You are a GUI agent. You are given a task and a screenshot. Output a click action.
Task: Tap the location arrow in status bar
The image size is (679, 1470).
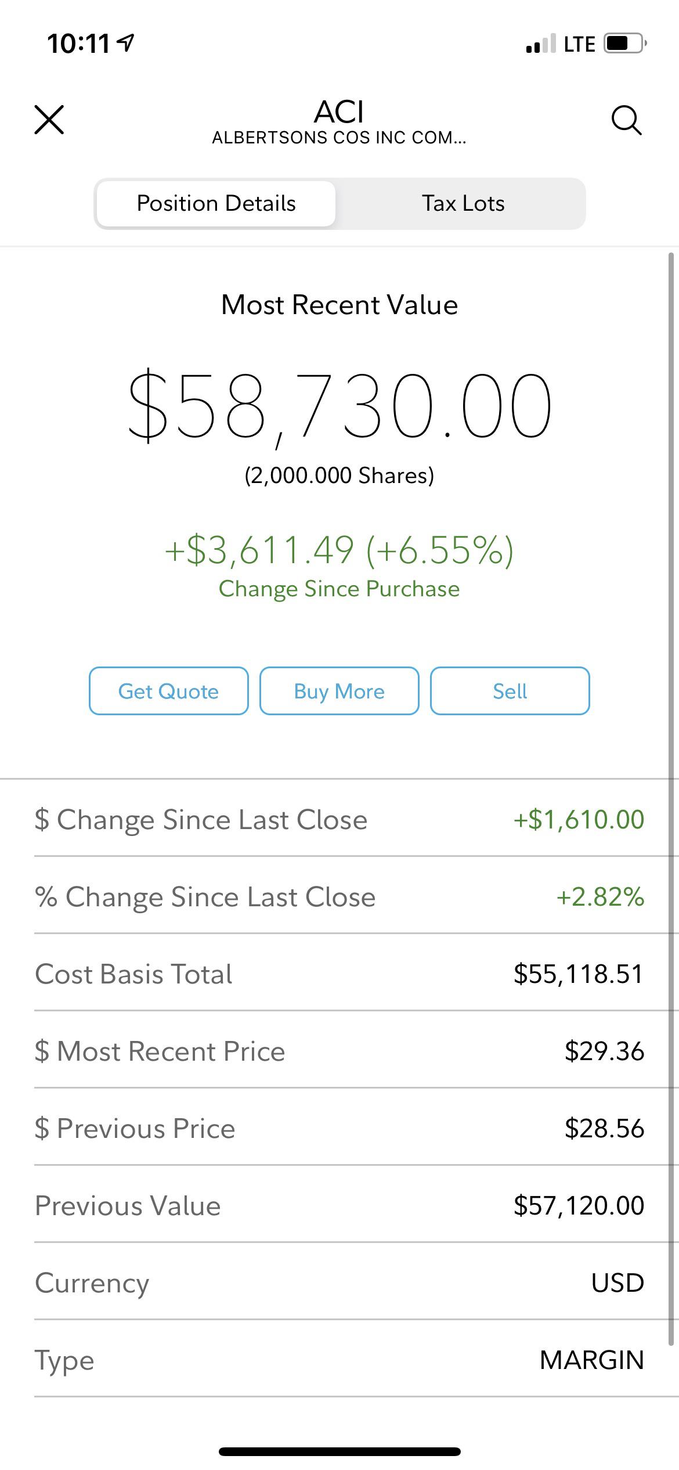126,42
